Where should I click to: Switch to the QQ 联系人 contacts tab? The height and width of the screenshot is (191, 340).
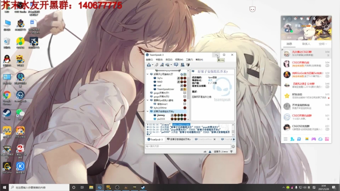[x=306, y=44]
